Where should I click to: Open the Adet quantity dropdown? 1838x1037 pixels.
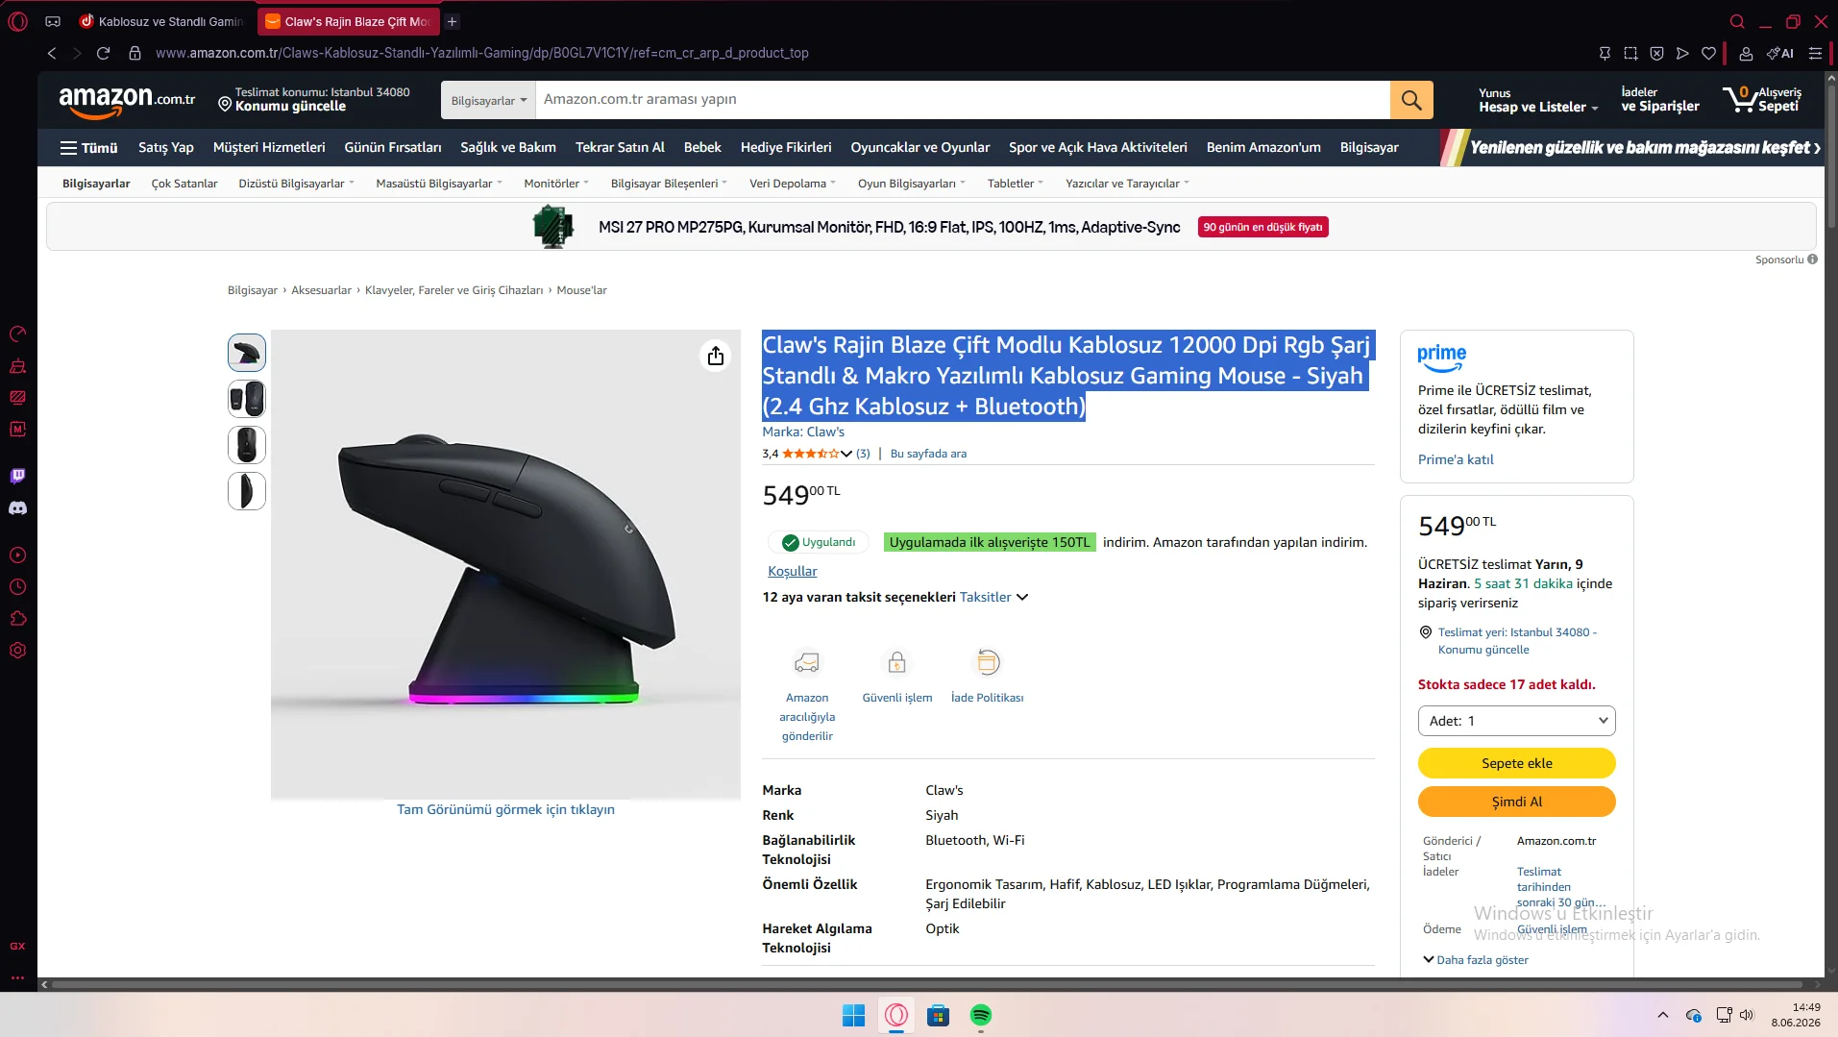1516,721
